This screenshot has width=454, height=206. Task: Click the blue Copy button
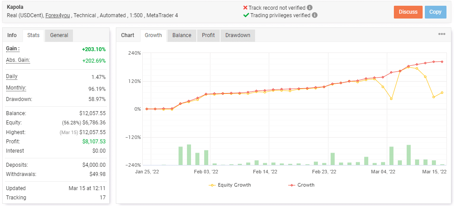pos(435,12)
